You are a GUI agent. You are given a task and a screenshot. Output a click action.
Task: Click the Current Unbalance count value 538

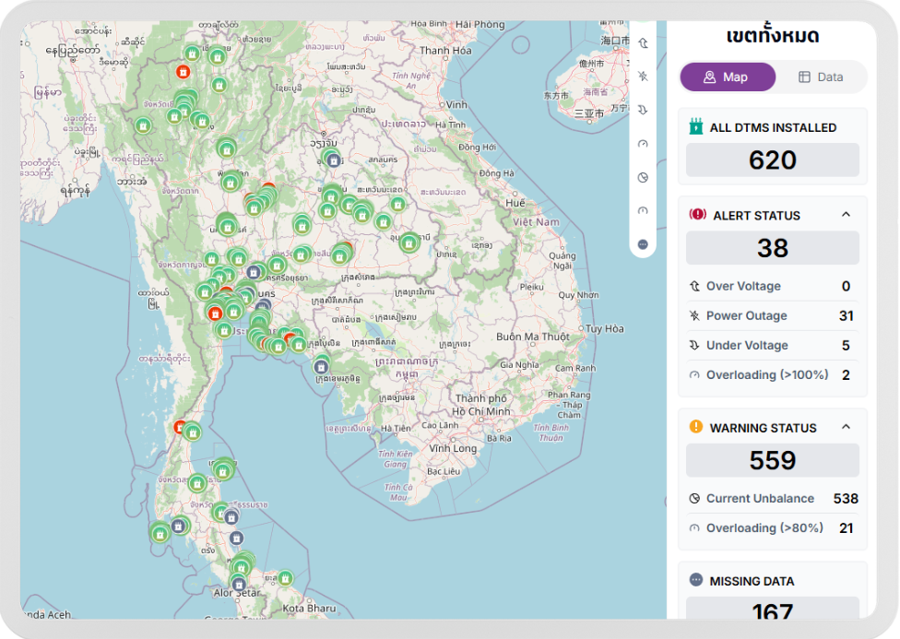(x=846, y=498)
